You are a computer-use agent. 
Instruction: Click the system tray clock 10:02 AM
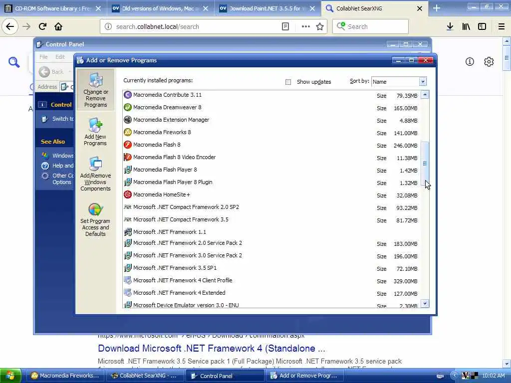pyautogui.click(x=494, y=376)
